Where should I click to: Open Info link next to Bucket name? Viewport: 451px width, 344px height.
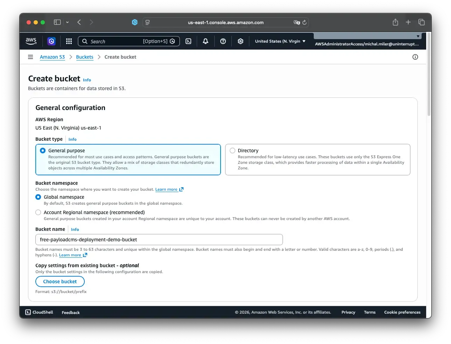(75, 229)
